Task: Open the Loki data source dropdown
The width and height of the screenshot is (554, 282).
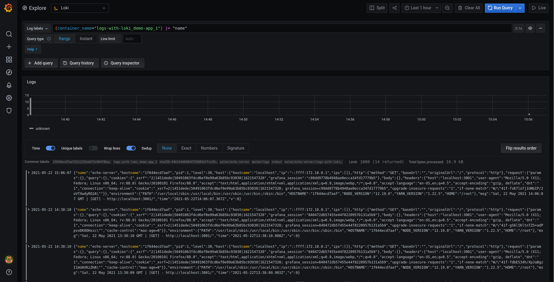Action: click(80, 8)
